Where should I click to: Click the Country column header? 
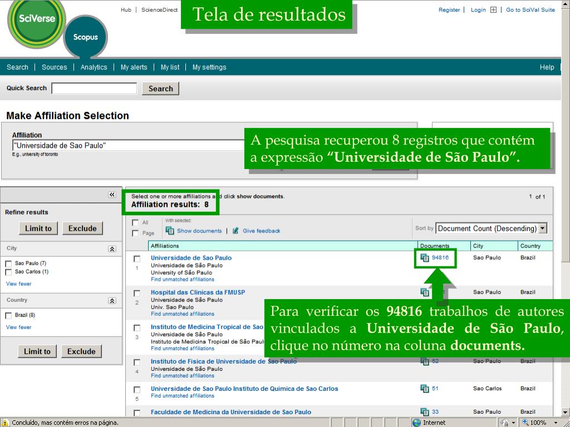(x=530, y=246)
